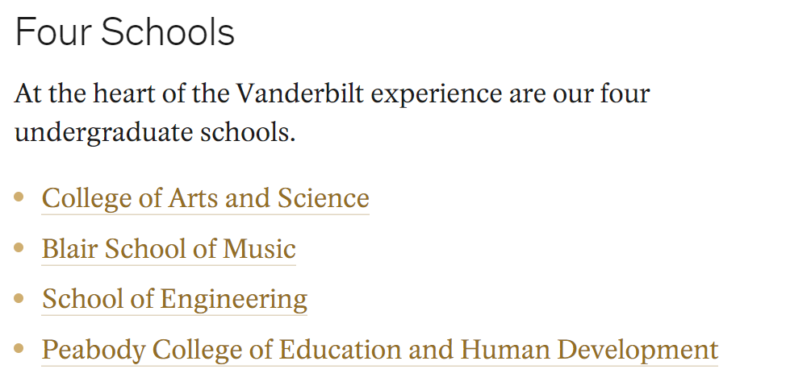The height and width of the screenshot is (386, 786).
Task: Click the Four Schools heading
Action: coord(125,32)
